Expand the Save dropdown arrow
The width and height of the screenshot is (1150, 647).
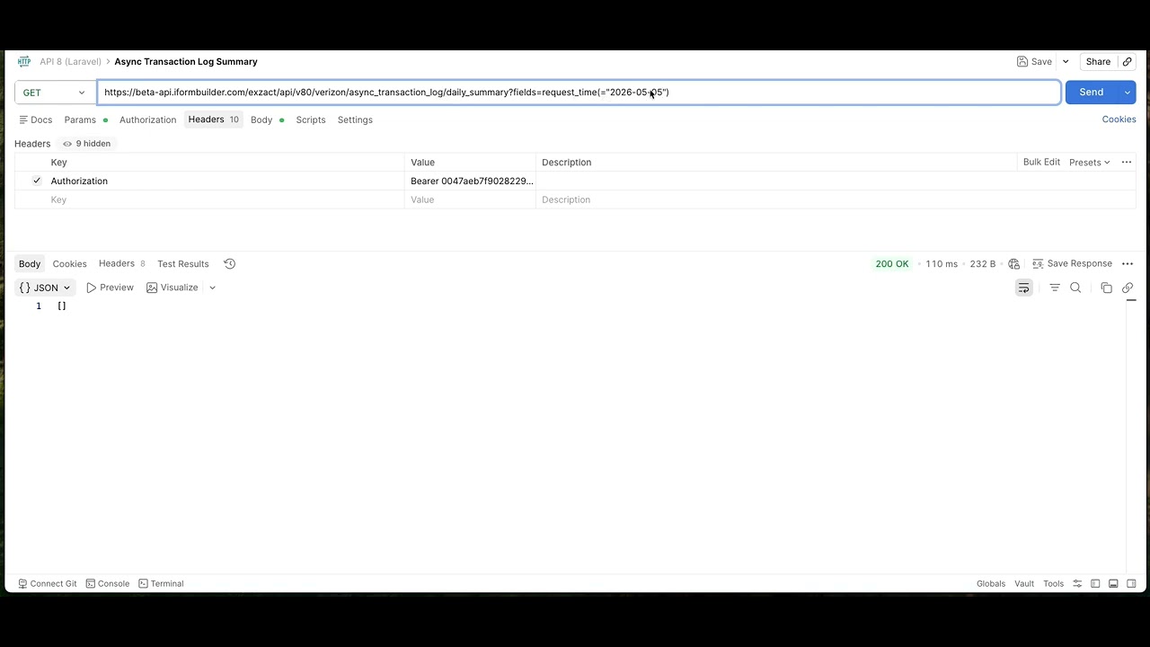[1066, 62]
